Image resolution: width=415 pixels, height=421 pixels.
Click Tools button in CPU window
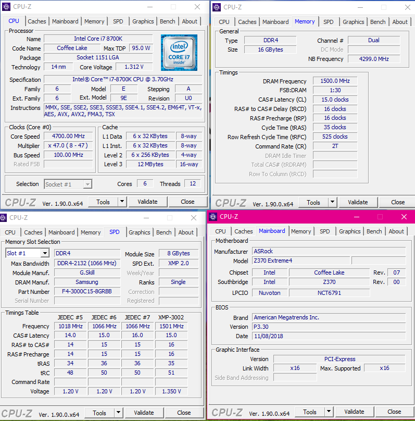[103, 202]
